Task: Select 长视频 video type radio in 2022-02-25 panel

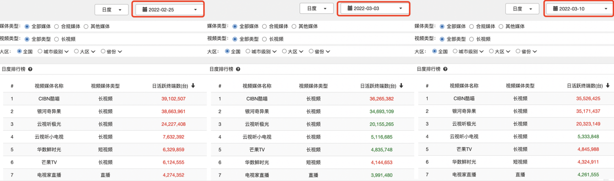Action: coord(56,39)
